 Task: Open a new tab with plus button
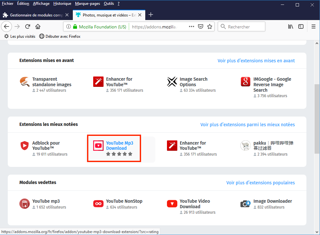coord(150,15)
